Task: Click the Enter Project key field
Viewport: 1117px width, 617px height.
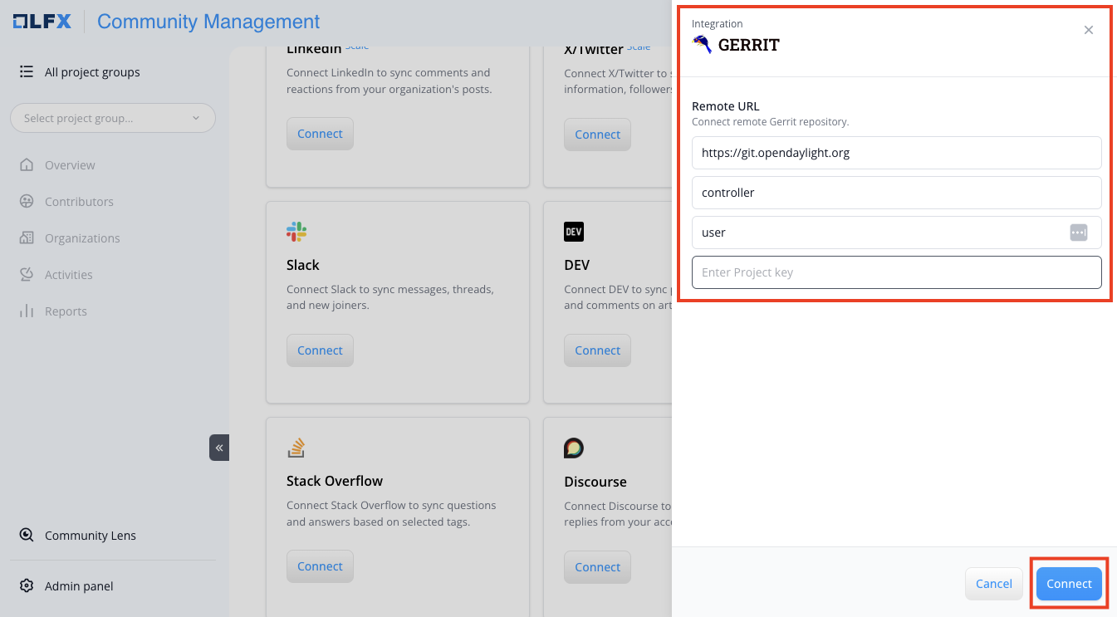Action: pos(896,272)
